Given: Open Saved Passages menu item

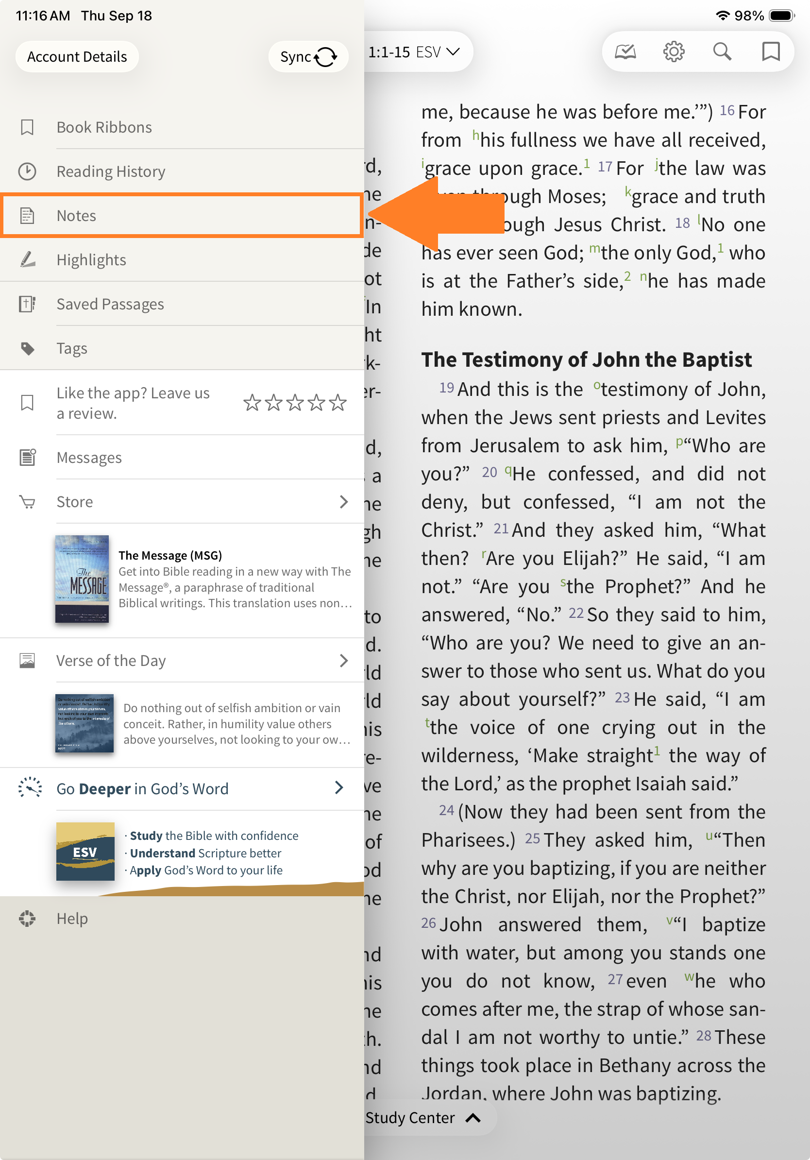Looking at the screenshot, I should (x=110, y=304).
